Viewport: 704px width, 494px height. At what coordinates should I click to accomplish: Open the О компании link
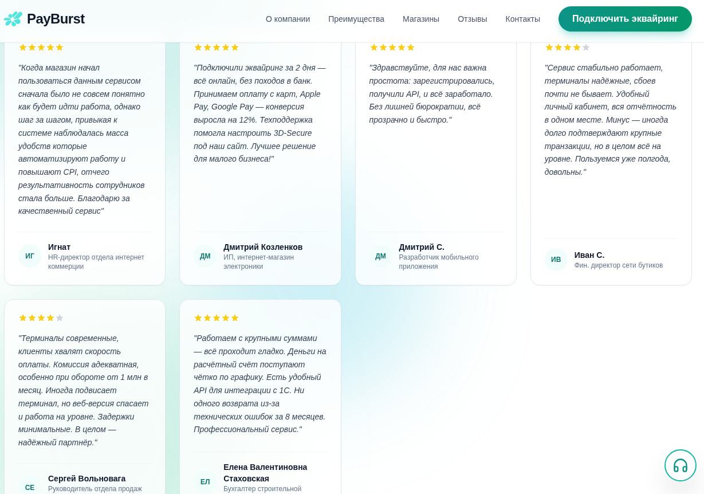(288, 19)
